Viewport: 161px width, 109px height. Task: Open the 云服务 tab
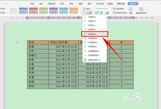[x=110, y=4]
